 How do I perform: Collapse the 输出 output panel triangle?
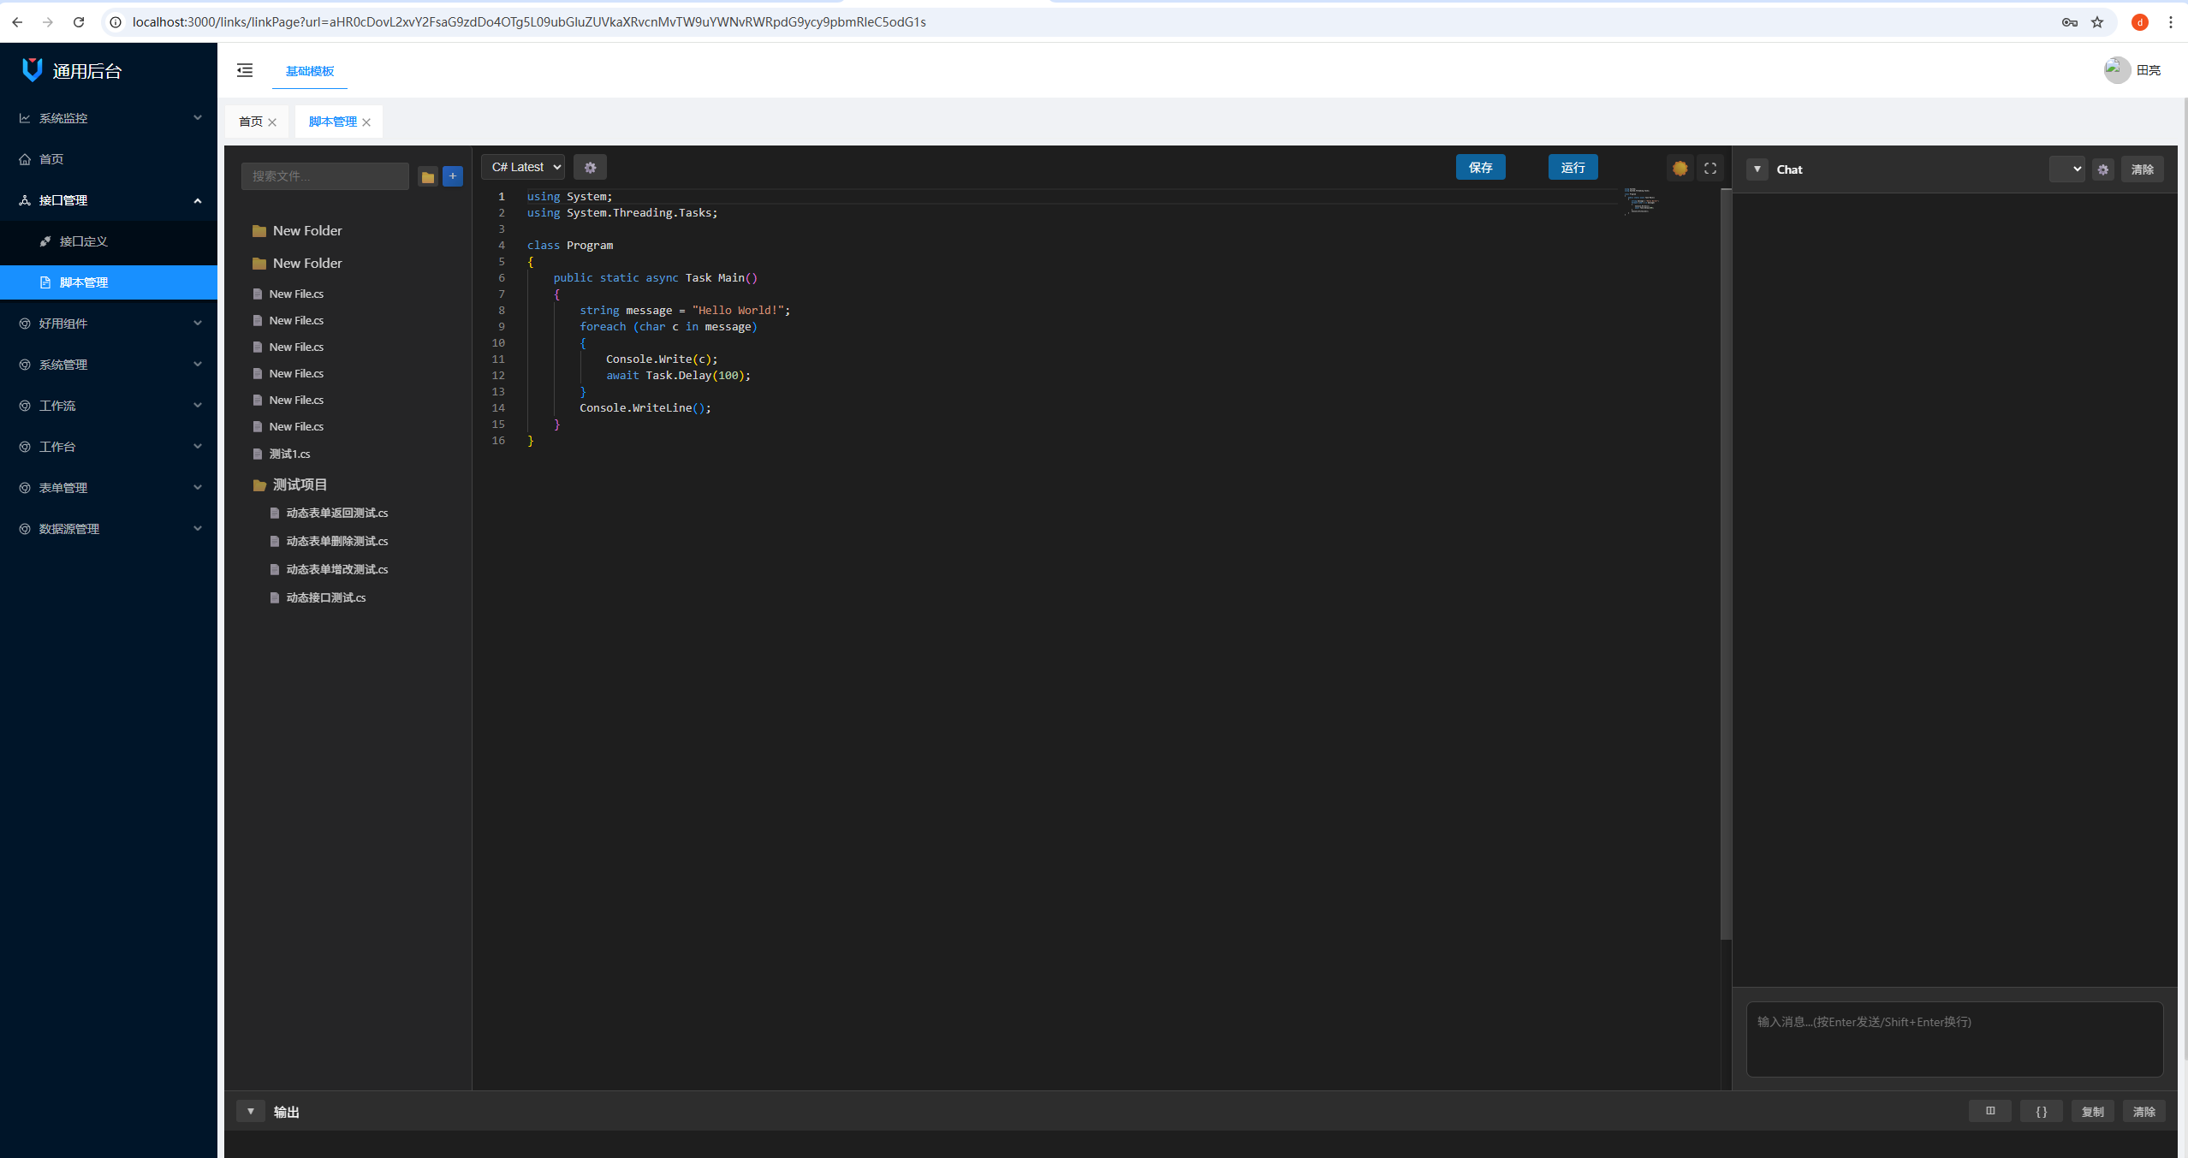251,1111
